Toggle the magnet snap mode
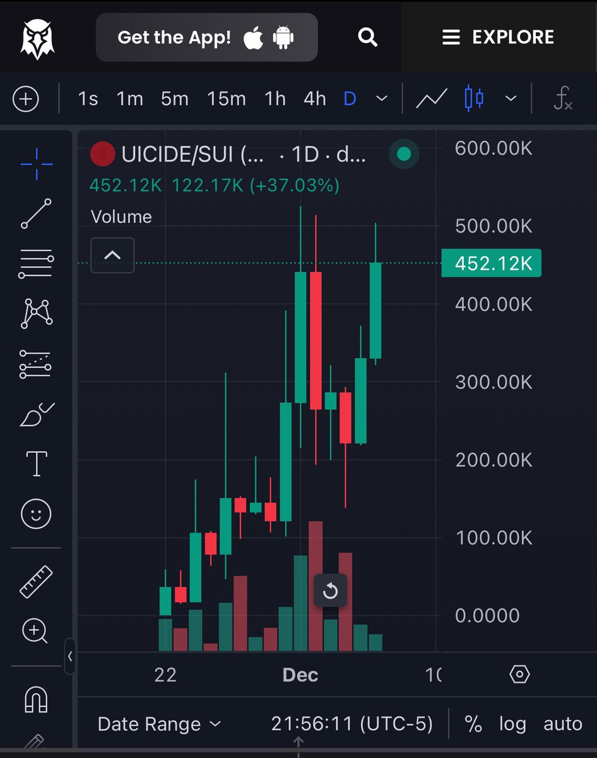Screen dimensions: 597x758 [36, 699]
